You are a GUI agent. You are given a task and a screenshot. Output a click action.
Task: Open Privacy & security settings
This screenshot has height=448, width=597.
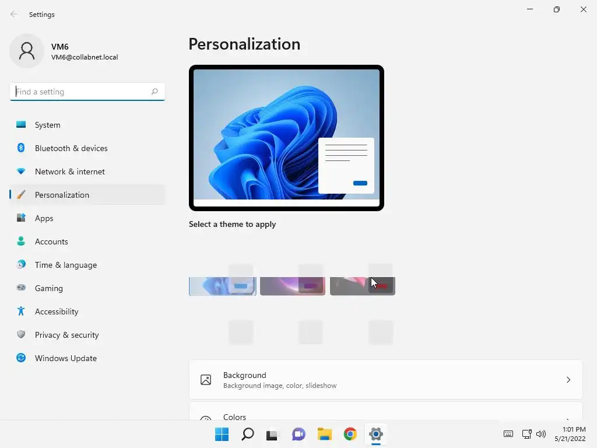[87, 335]
